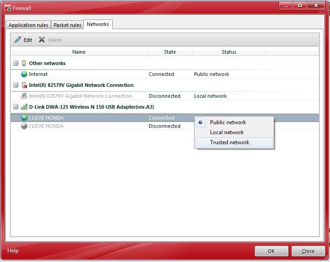Close the Firewall window with X
This screenshot has height=262, width=330.
pyautogui.click(x=316, y=6)
